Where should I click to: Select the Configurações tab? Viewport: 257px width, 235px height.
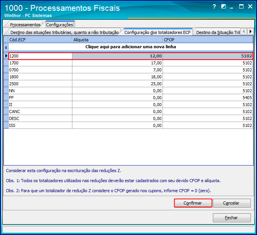[x=60, y=25]
